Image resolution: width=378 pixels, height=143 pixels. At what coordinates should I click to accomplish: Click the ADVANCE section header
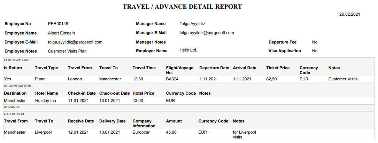12,107
